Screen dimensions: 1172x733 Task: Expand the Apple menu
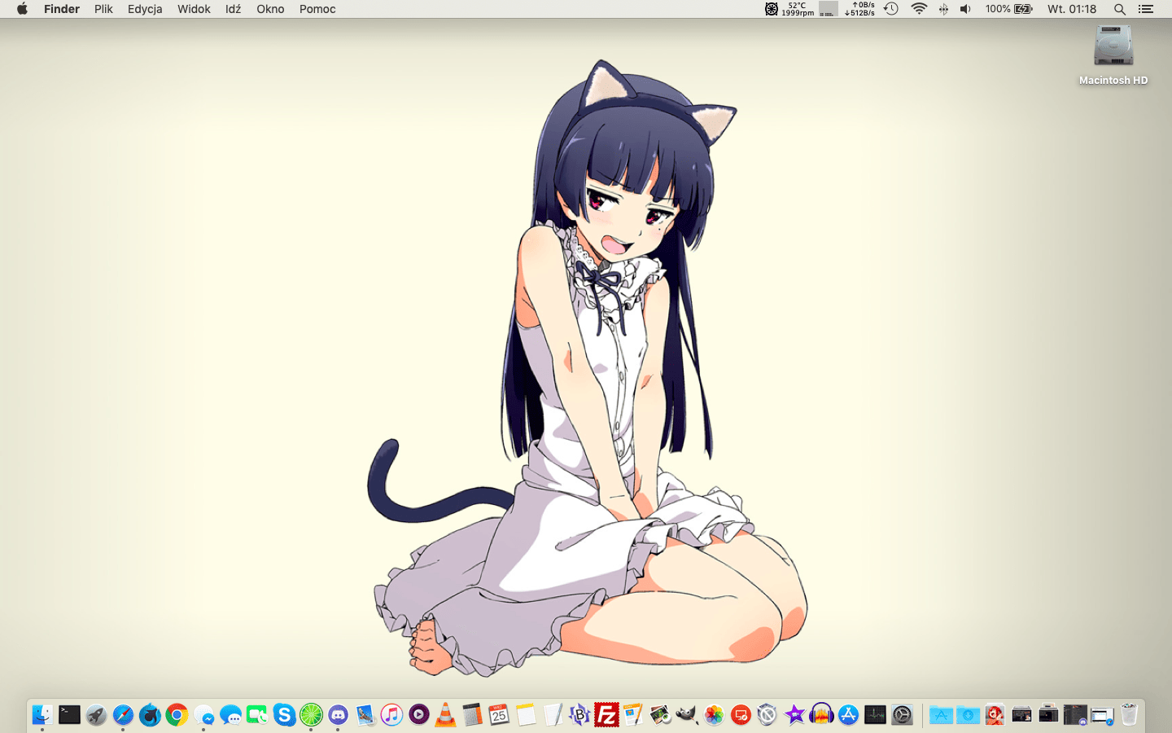(x=22, y=9)
